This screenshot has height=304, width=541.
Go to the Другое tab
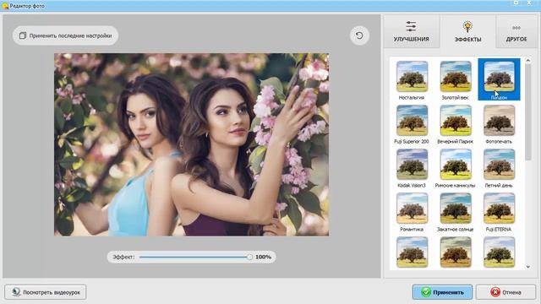point(516,31)
